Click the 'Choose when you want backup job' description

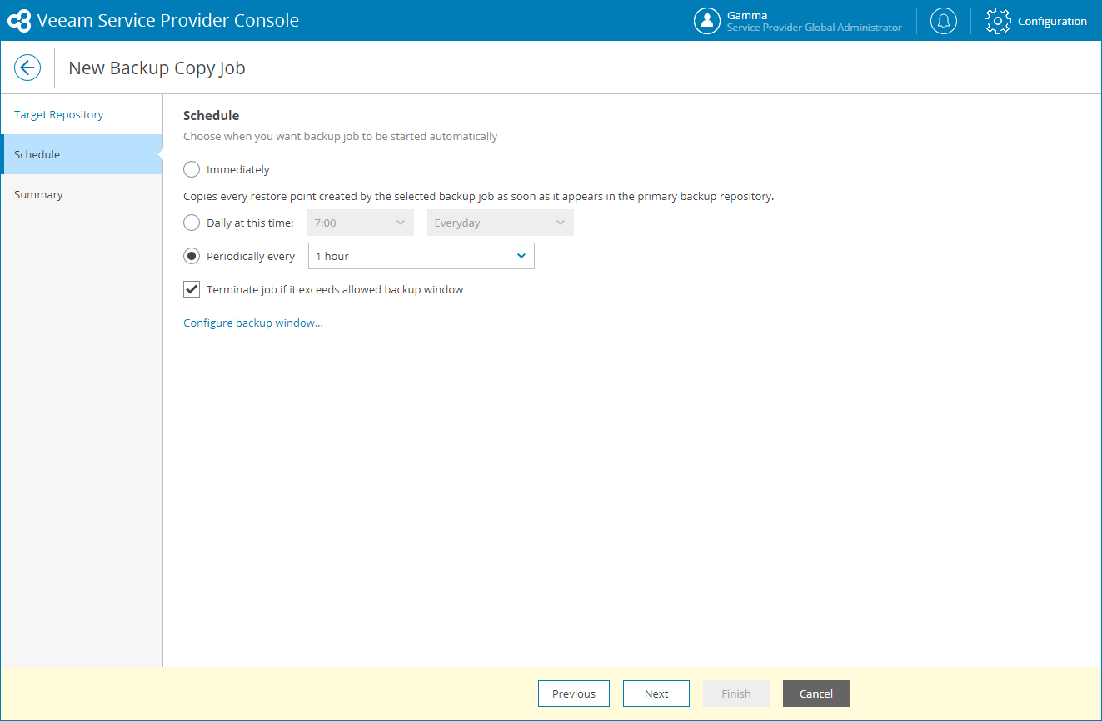pyautogui.click(x=341, y=136)
